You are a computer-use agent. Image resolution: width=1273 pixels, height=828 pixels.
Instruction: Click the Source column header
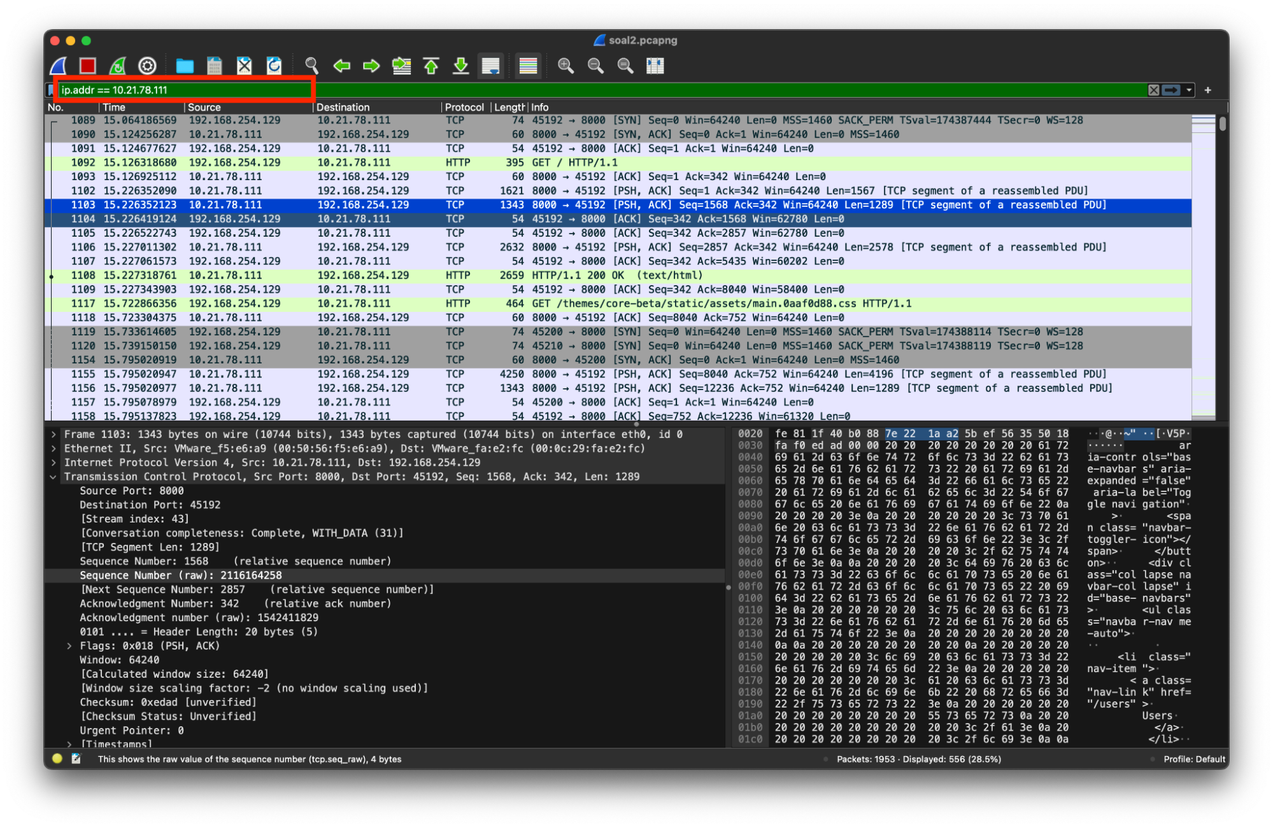click(204, 107)
